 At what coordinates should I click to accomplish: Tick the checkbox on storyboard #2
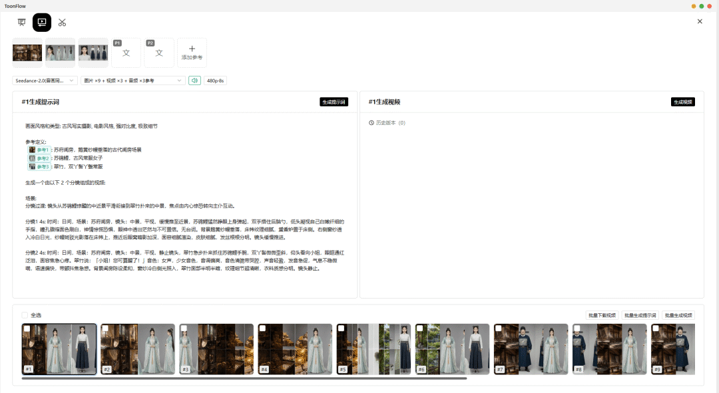pyautogui.click(x=105, y=328)
